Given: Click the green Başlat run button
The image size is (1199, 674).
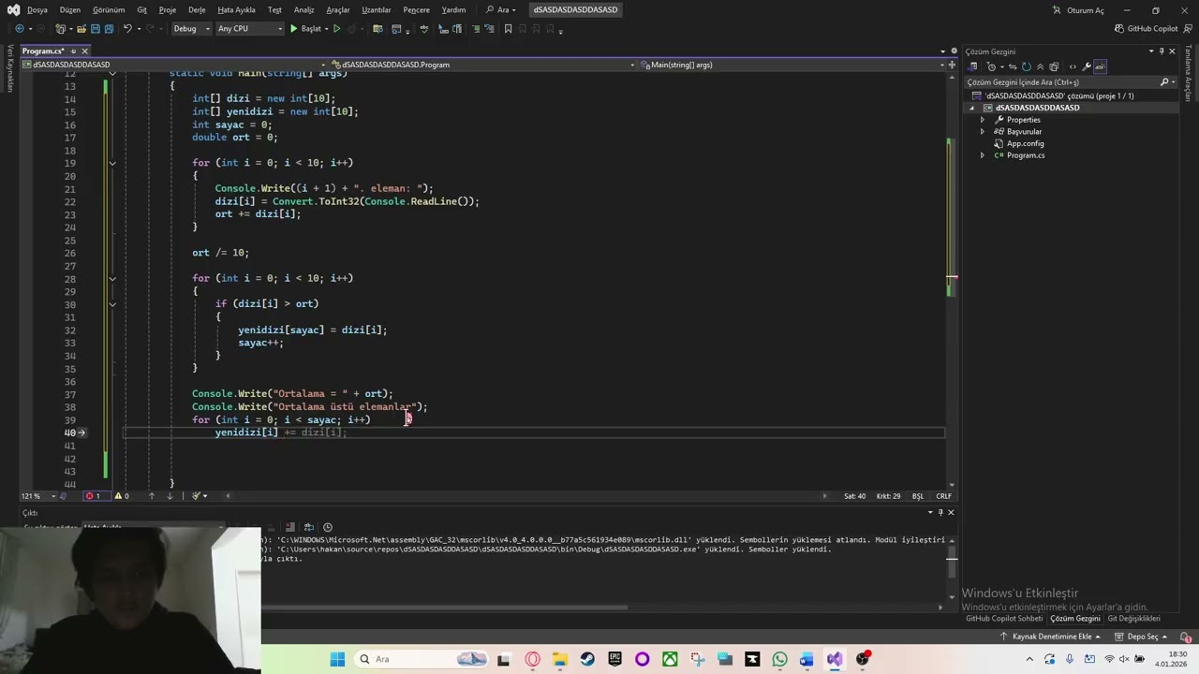Looking at the screenshot, I should 306,29.
